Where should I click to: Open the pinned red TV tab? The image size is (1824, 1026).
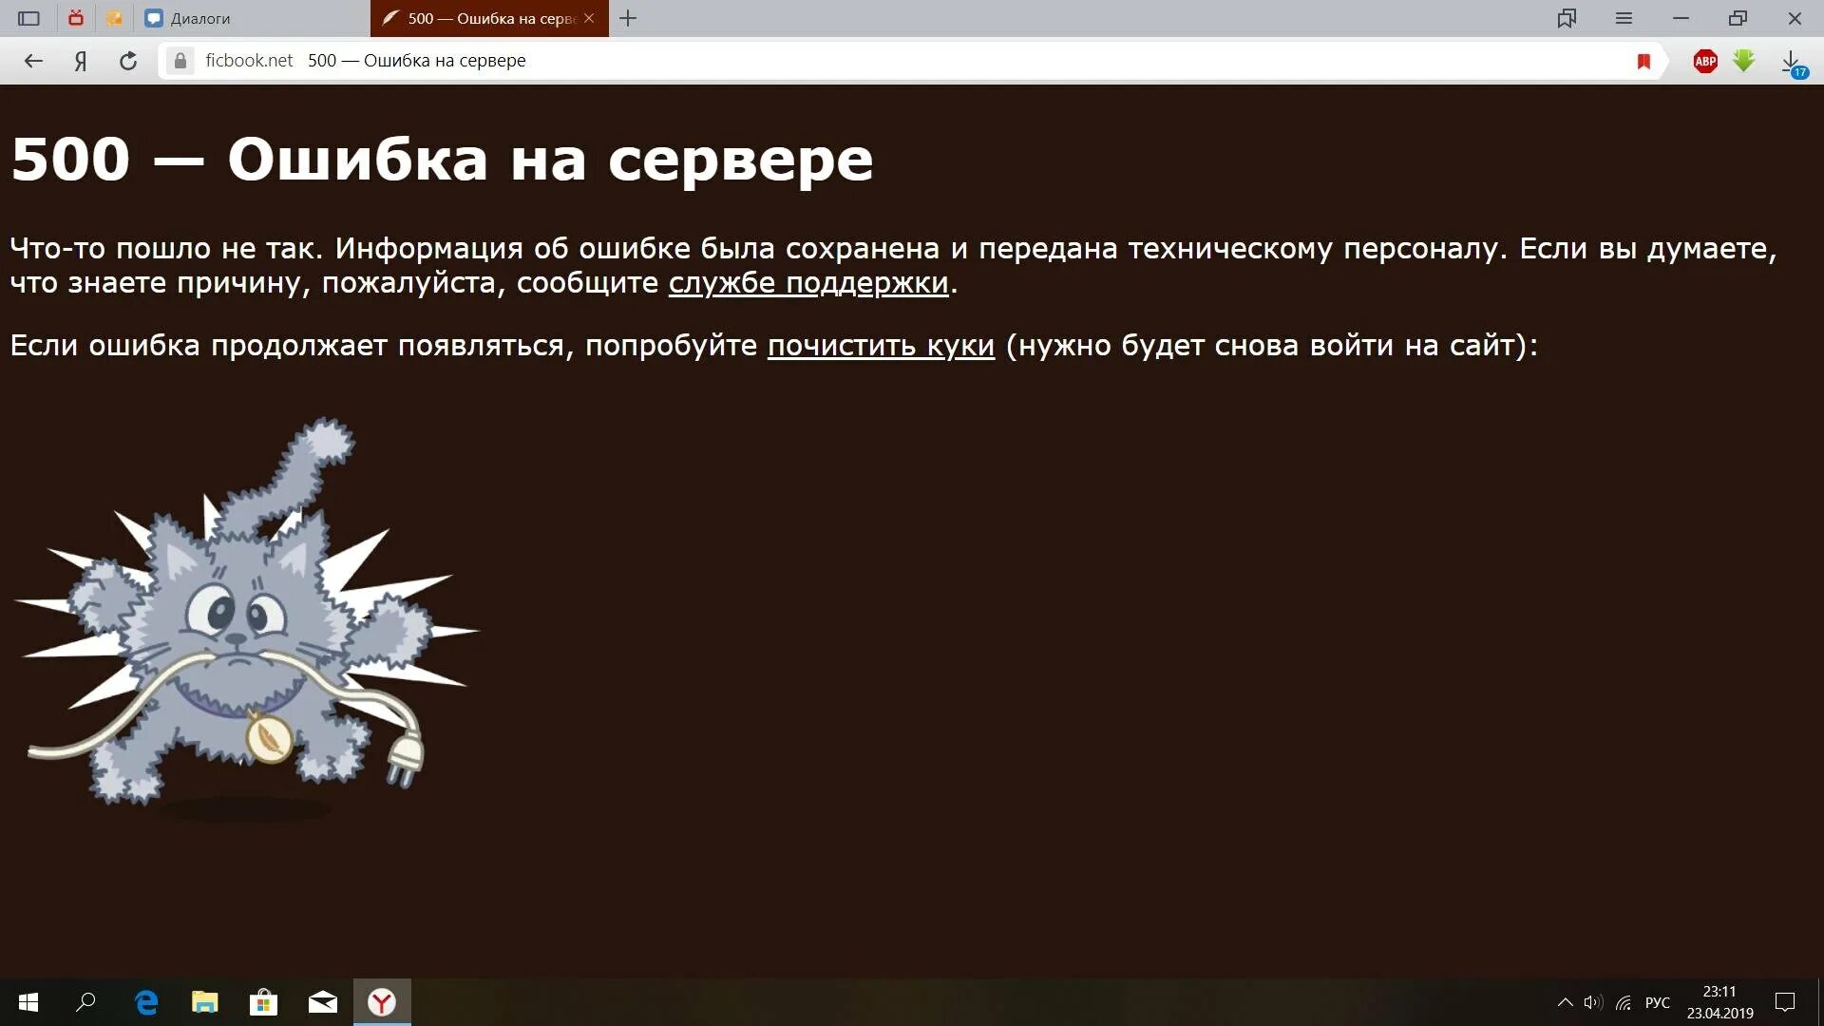click(x=76, y=18)
